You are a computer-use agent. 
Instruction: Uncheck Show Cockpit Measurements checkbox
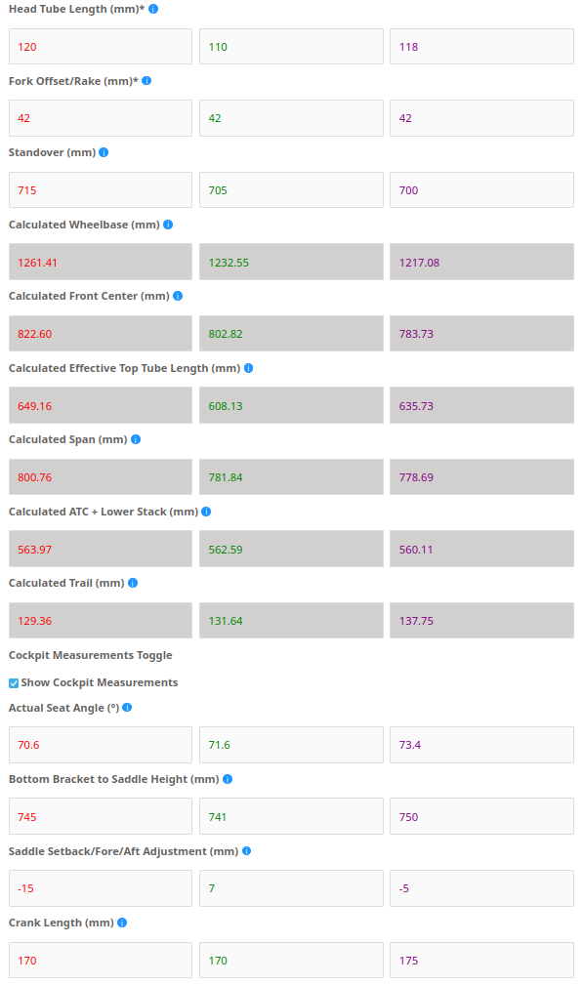tap(14, 683)
